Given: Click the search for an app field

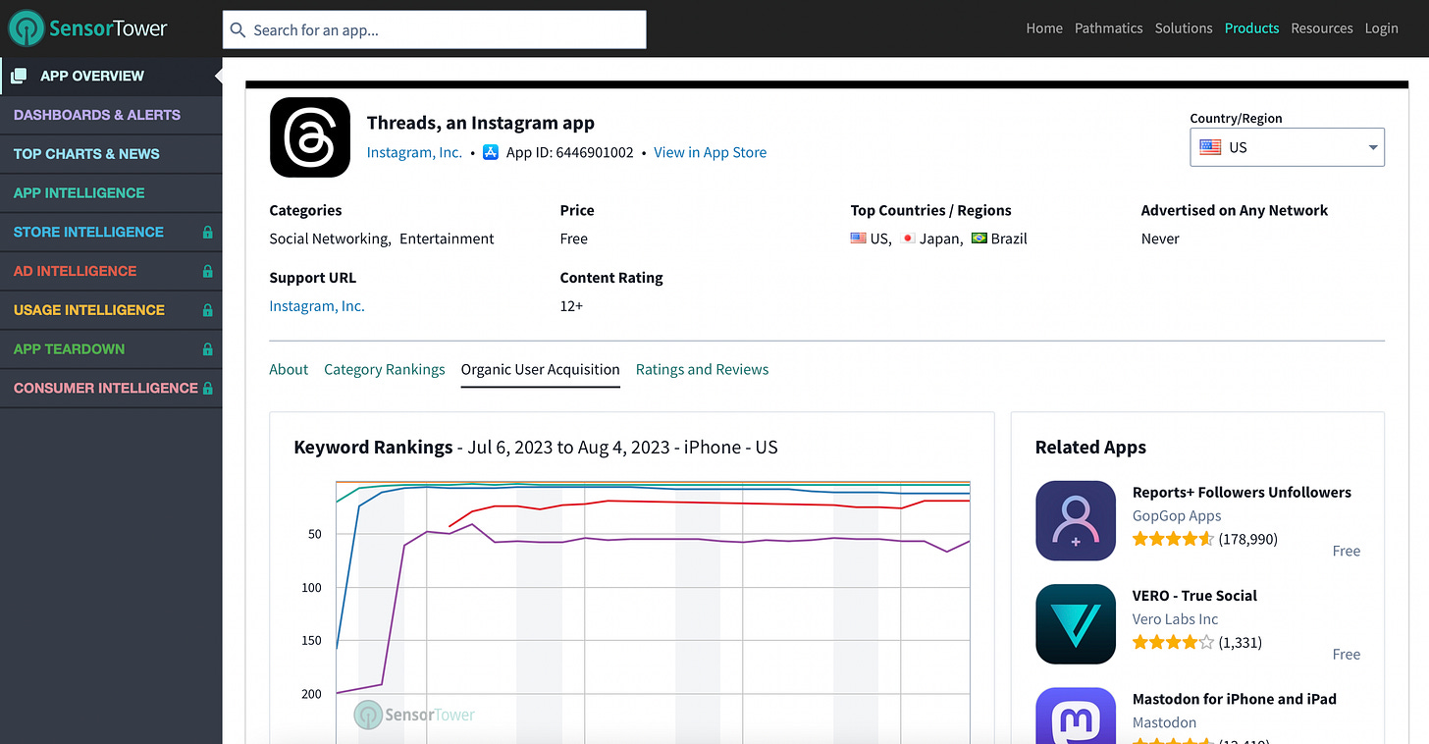Looking at the screenshot, I should tap(435, 30).
